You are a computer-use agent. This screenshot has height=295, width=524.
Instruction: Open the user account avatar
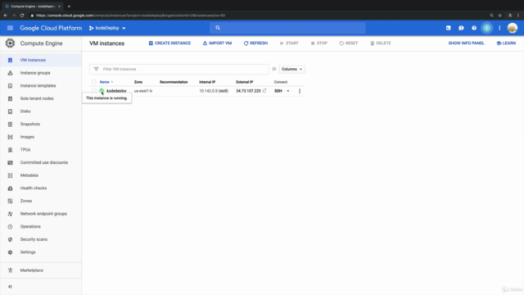[513, 28]
